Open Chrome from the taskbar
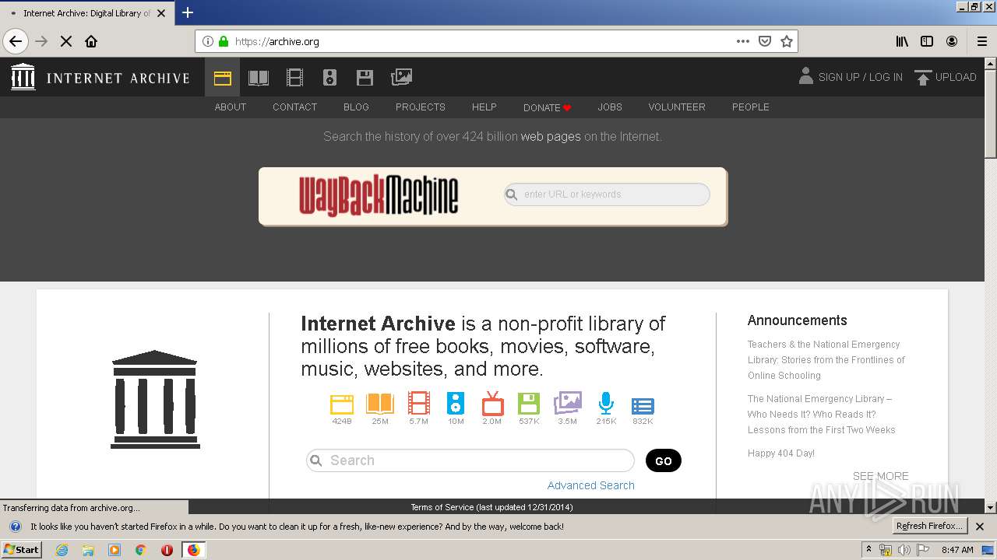 (141, 550)
